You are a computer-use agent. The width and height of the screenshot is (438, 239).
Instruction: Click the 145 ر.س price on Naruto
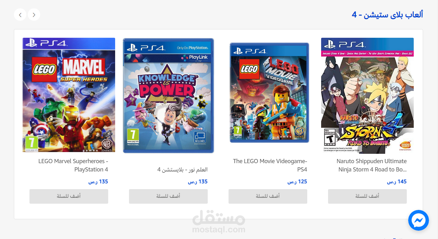click(397, 182)
